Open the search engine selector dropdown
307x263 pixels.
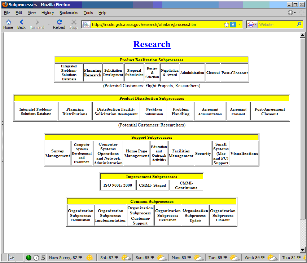coord(252,24)
